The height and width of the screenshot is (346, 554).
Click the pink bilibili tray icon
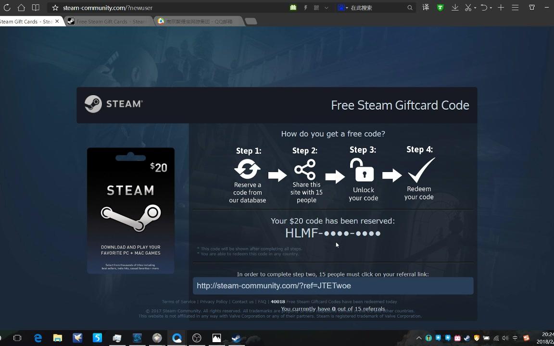tap(457, 338)
